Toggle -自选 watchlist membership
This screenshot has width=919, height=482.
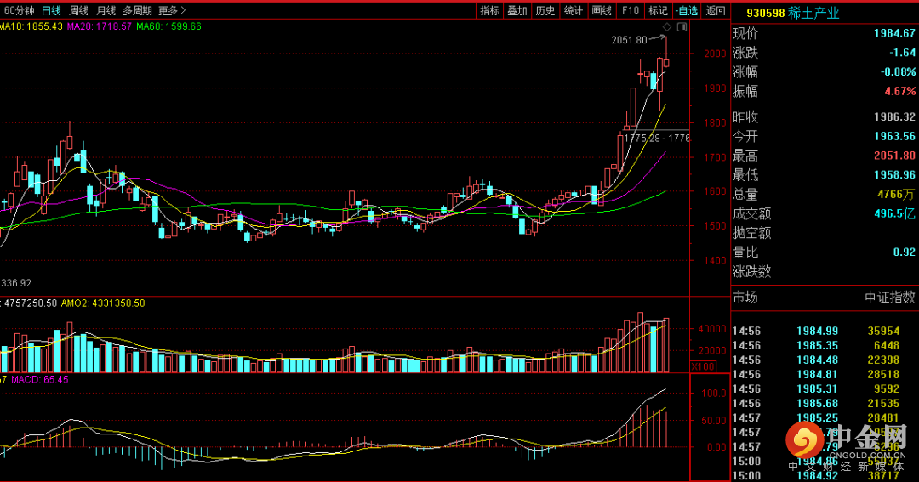(x=687, y=10)
